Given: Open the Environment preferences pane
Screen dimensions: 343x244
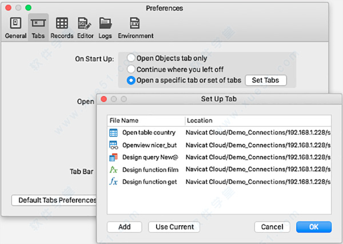Looking at the screenshot, I should 135,28.
